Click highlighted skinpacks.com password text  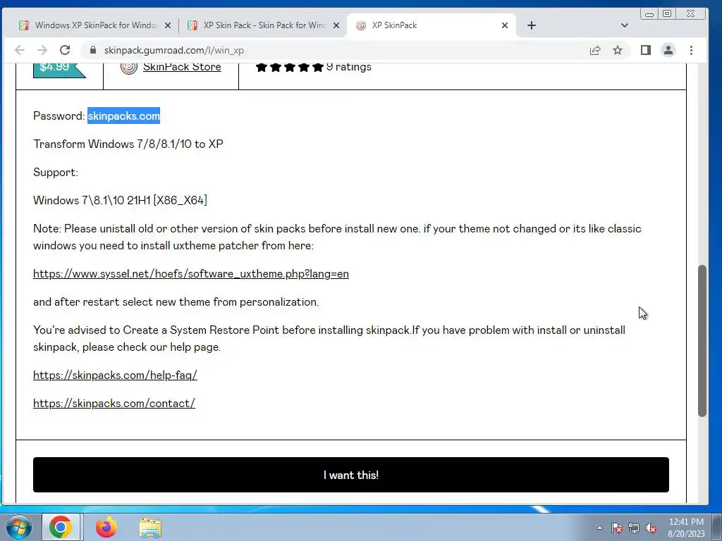(x=124, y=116)
